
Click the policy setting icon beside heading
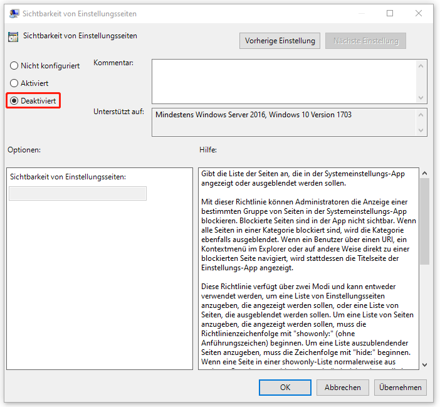[13, 37]
